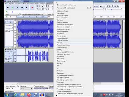Choose Повторить EQ menu entry
Screen dimensions: 129x97
pyautogui.click(x=73, y=8)
